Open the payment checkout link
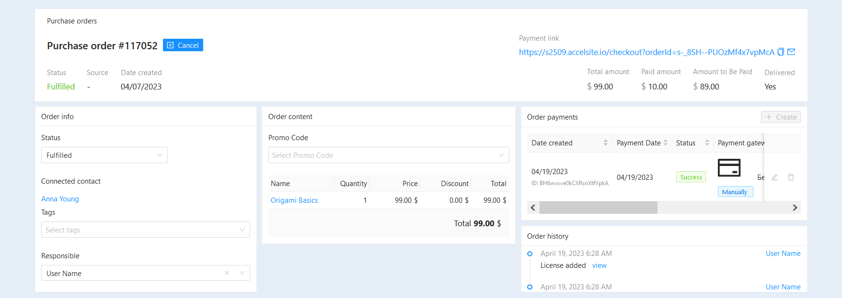 (646, 52)
